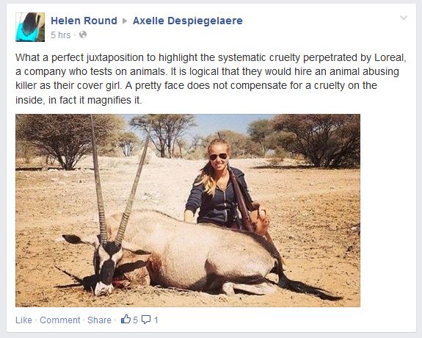This screenshot has width=422, height=338.
Task: Click the oryx horns in the photo
Action: 118,179
